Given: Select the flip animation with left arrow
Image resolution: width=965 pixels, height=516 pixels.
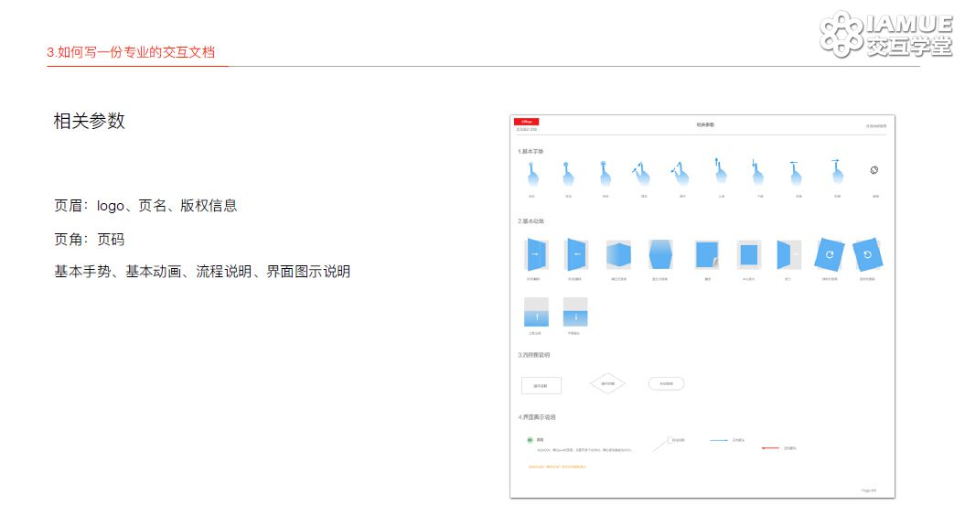Looking at the screenshot, I should 575,254.
